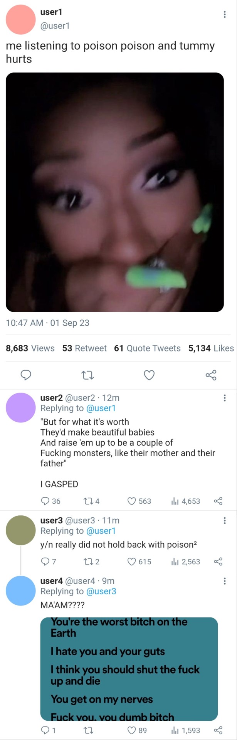237x740 pixels.
Task: Share user1's main tweet
Action: (x=211, y=375)
